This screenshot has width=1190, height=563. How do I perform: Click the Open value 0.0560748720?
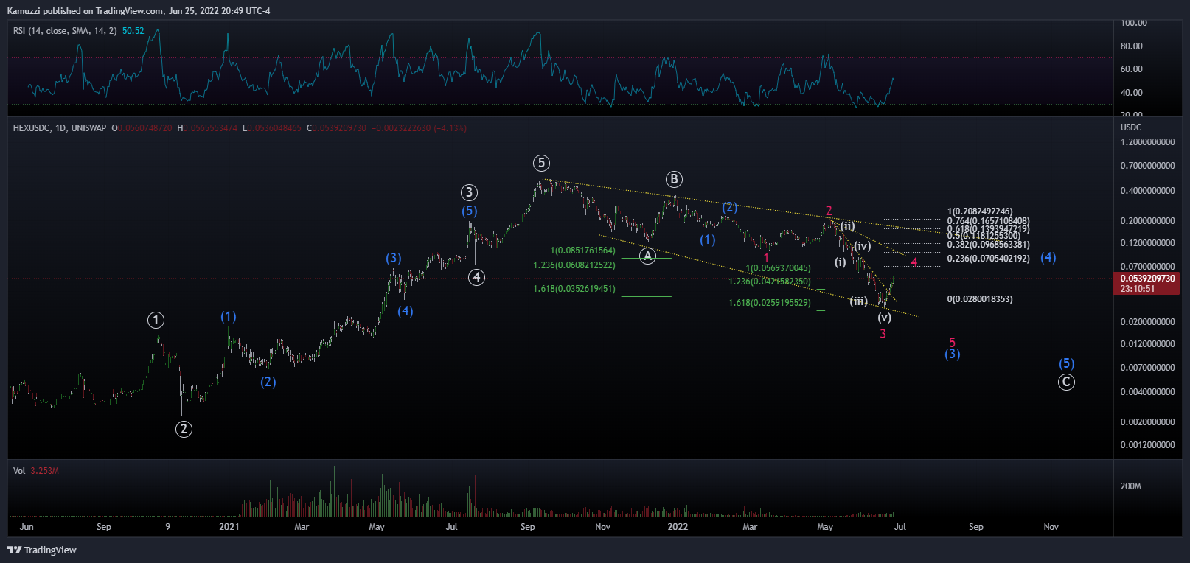point(145,128)
